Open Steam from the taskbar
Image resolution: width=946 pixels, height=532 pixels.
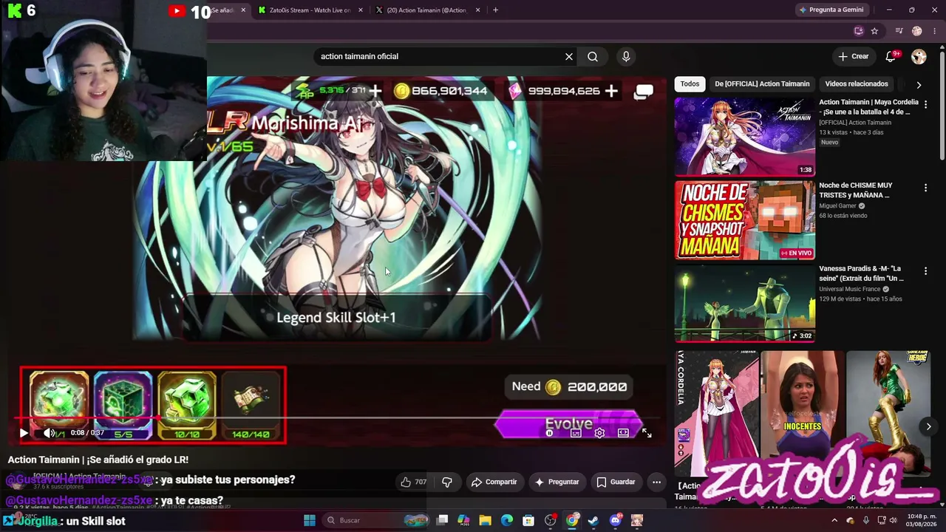pos(593,520)
